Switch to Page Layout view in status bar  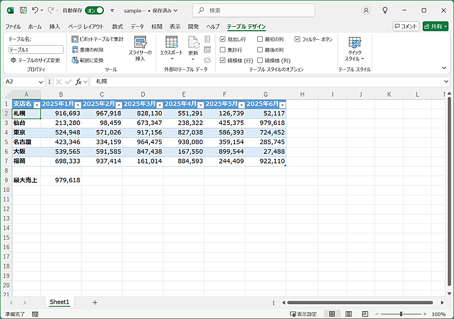(347, 314)
